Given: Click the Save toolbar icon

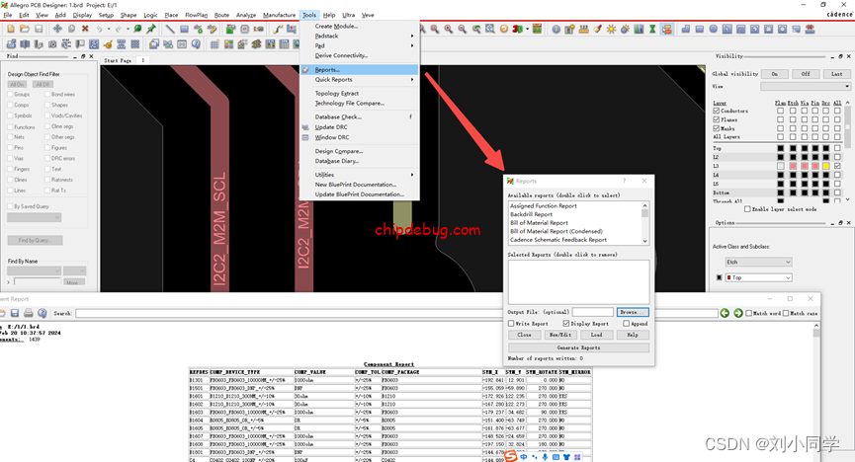Looking at the screenshot, I should pos(38,30).
